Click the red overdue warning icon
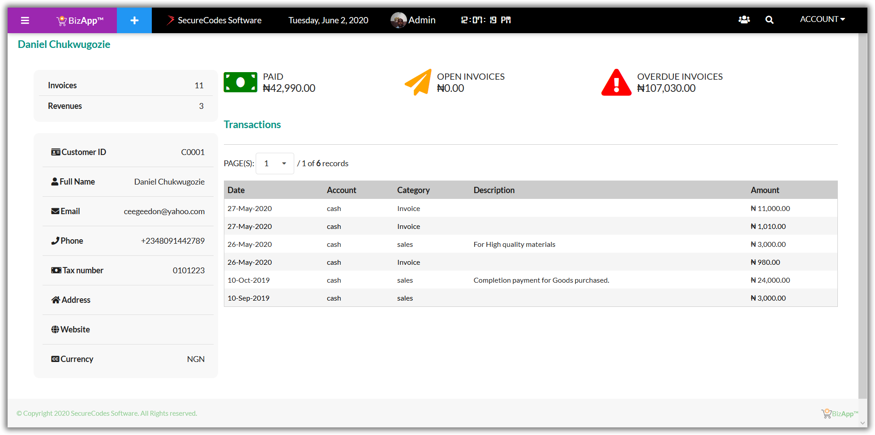The width and height of the screenshot is (875, 435). (x=616, y=82)
